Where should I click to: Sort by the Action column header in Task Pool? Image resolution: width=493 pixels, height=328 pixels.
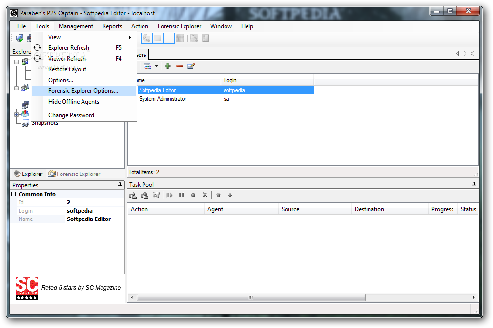pyautogui.click(x=165, y=209)
